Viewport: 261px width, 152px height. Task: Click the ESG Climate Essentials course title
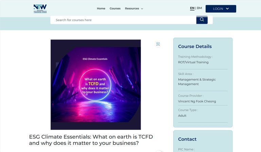[91, 140]
